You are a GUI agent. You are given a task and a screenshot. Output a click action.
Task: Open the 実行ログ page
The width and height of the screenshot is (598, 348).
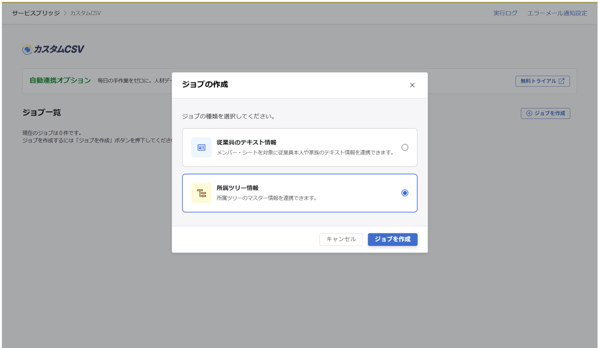pyautogui.click(x=505, y=13)
